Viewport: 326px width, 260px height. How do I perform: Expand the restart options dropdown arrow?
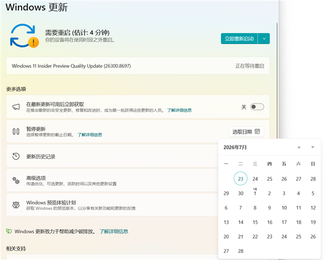pos(264,38)
